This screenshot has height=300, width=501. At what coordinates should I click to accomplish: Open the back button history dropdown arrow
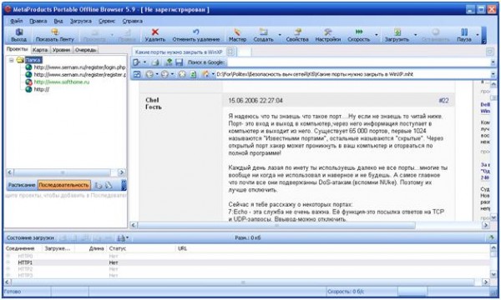157,74
